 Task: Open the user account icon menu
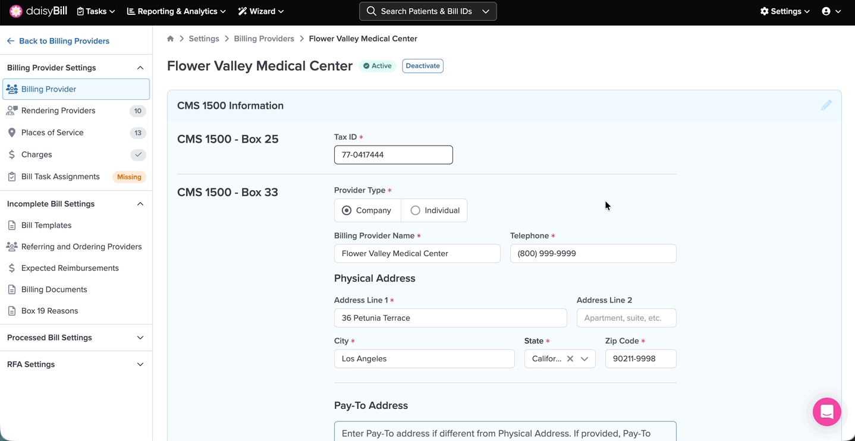[x=831, y=11]
